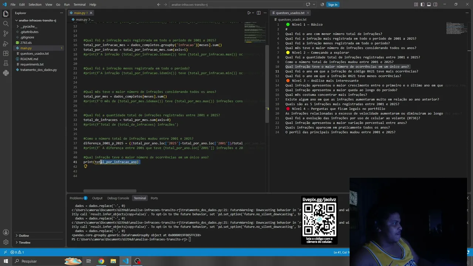Open the File menu
473x266 pixels.
pyautogui.click(x=13, y=4)
